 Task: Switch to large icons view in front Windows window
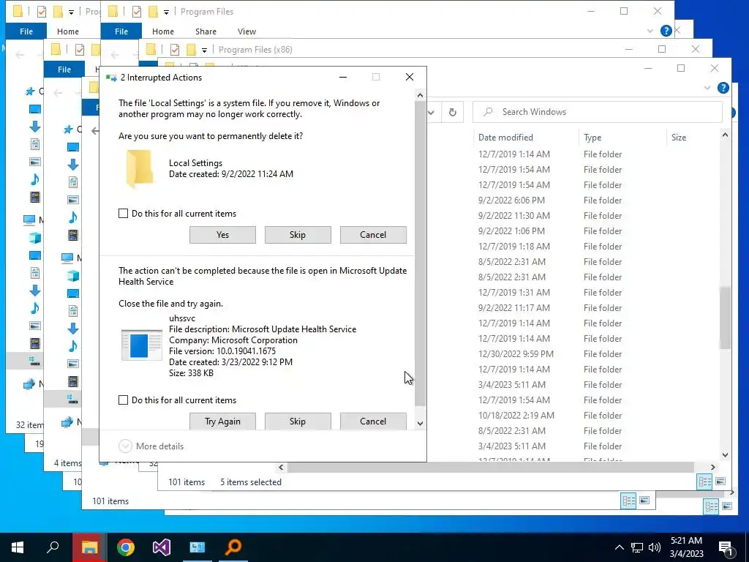(720, 482)
